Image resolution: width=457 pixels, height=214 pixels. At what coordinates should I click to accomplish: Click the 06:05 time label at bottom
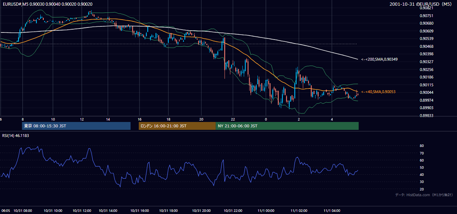pos(5,211)
